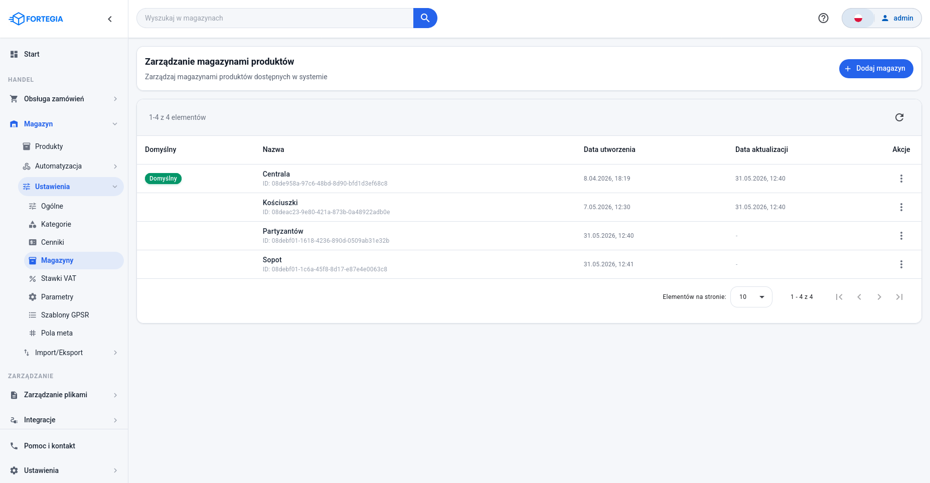Click the Wyszukaj w magazynach search field

[275, 18]
